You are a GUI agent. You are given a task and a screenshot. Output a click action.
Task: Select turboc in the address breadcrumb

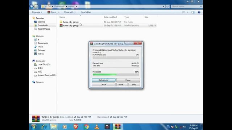pyautogui.click(x=71, y=6)
